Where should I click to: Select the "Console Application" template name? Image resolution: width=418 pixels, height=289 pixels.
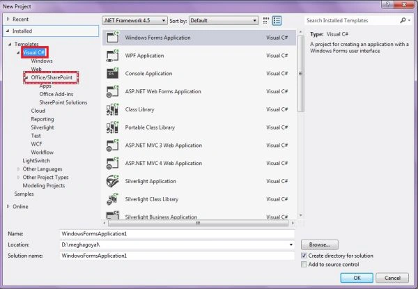pos(149,74)
